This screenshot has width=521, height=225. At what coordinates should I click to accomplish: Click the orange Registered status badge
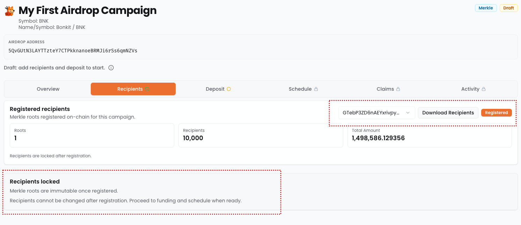[496, 113]
